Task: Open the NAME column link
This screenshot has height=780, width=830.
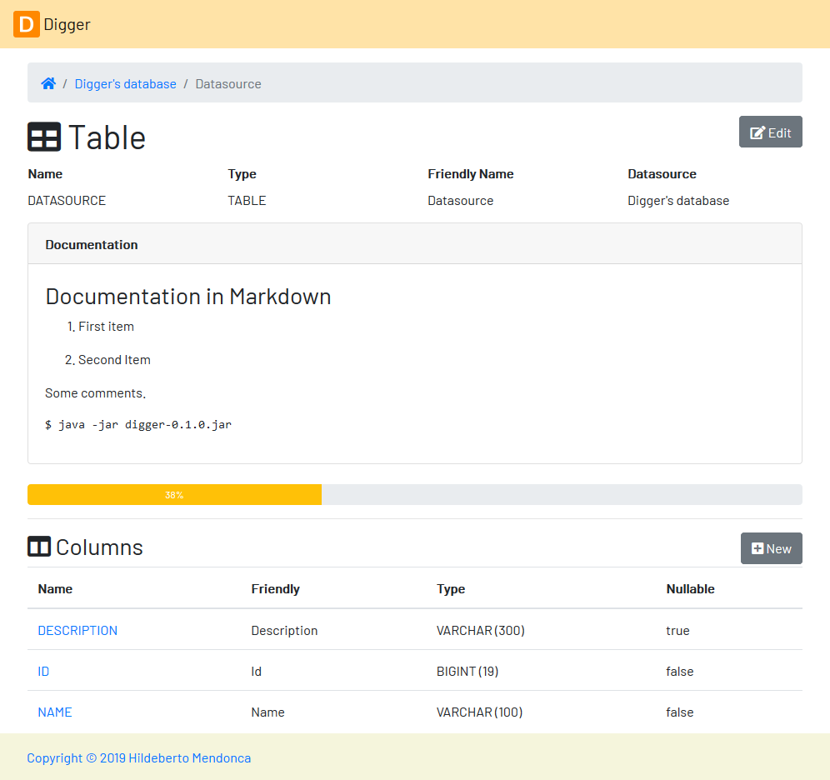Action: (x=55, y=712)
